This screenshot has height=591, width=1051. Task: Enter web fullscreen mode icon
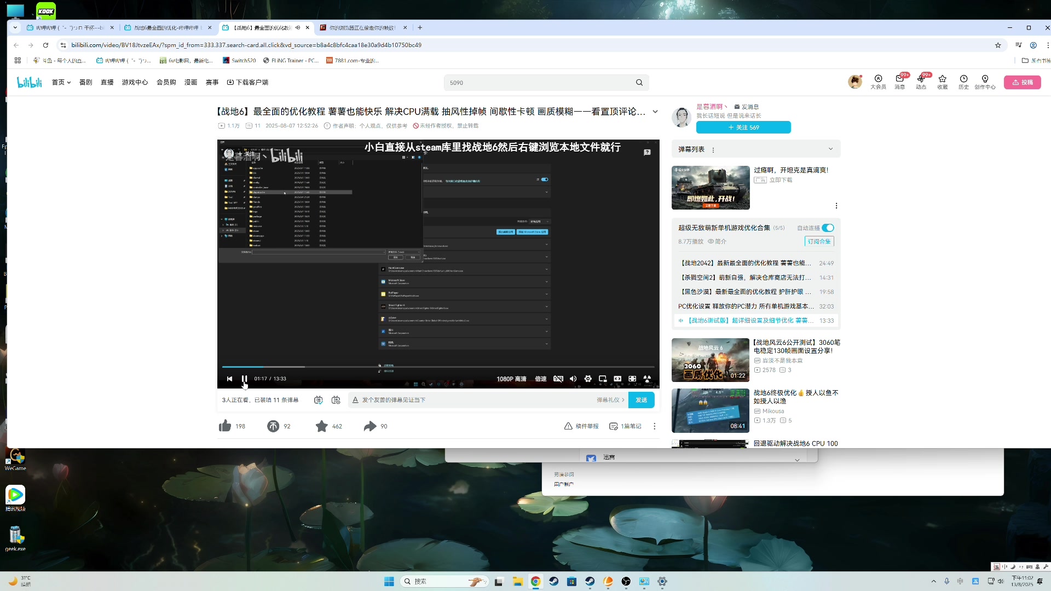pyautogui.click(x=632, y=379)
